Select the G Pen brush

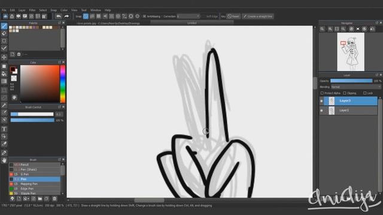(x=35, y=174)
